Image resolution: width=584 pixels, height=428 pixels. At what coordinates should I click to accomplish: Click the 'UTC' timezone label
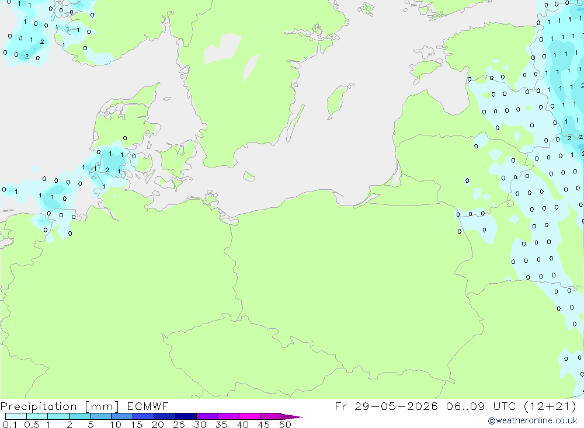coord(505,406)
